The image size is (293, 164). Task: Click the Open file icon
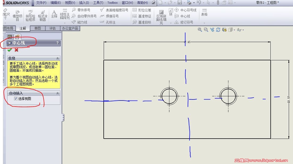coord(170,2)
